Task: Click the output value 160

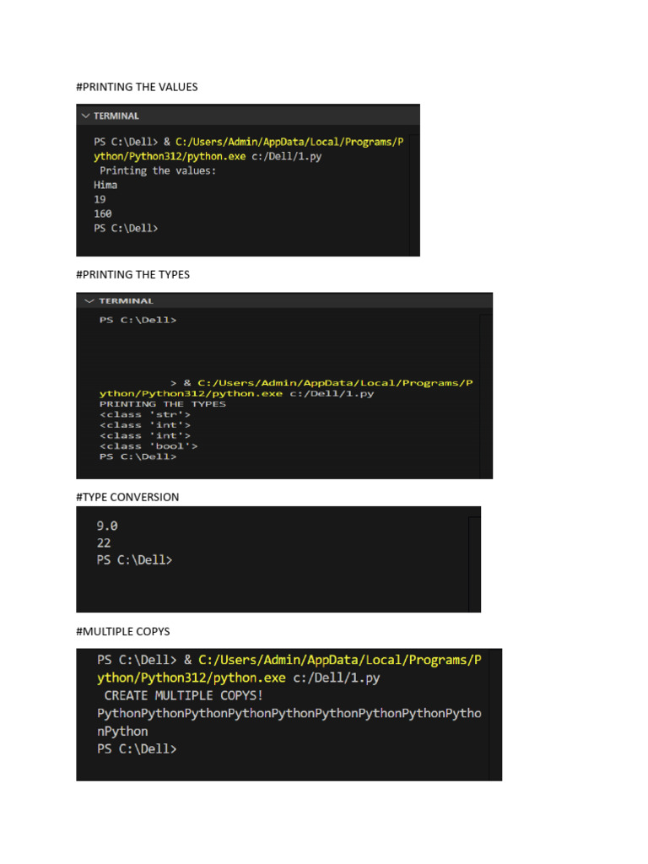Action: pos(102,213)
